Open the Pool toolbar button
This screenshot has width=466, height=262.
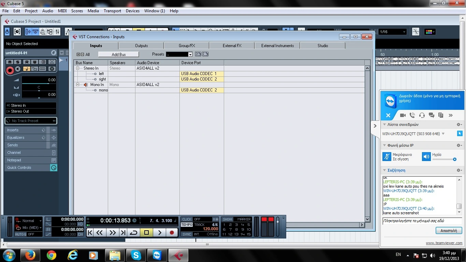pyautogui.click(x=50, y=32)
